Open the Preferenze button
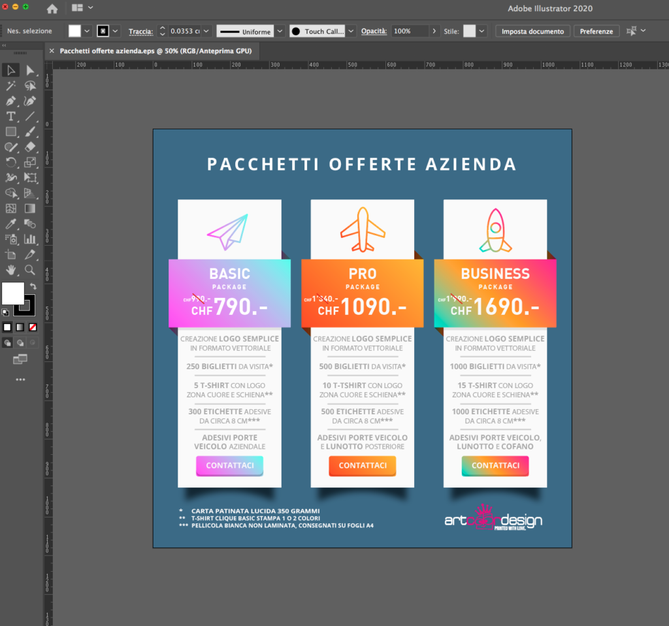Image resolution: width=669 pixels, height=626 pixels. [x=596, y=31]
